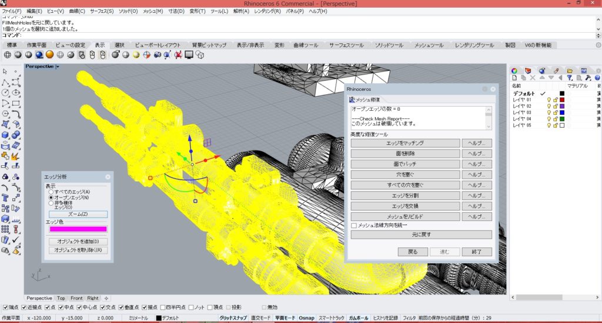
Task: Open the layer panel help icon
Action: pyautogui.click(x=597, y=78)
